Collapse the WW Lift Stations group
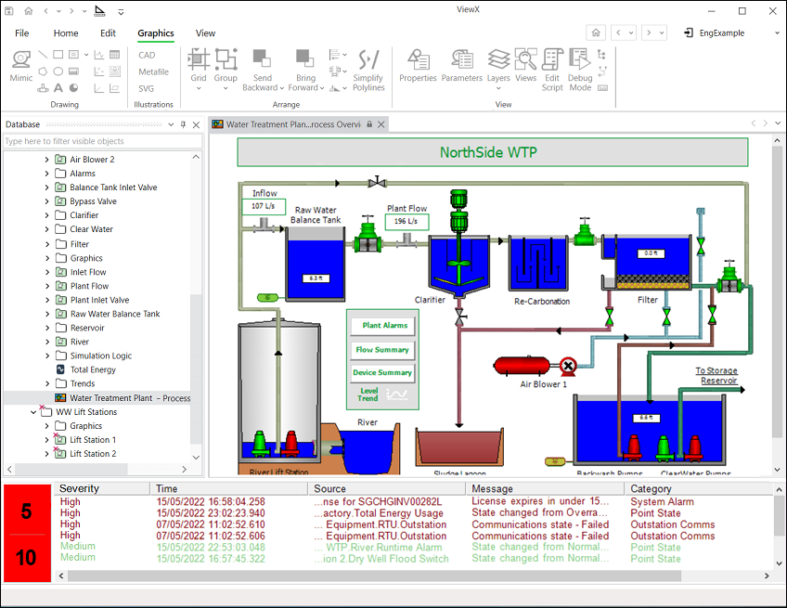787x608 pixels. [x=33, y=412]
